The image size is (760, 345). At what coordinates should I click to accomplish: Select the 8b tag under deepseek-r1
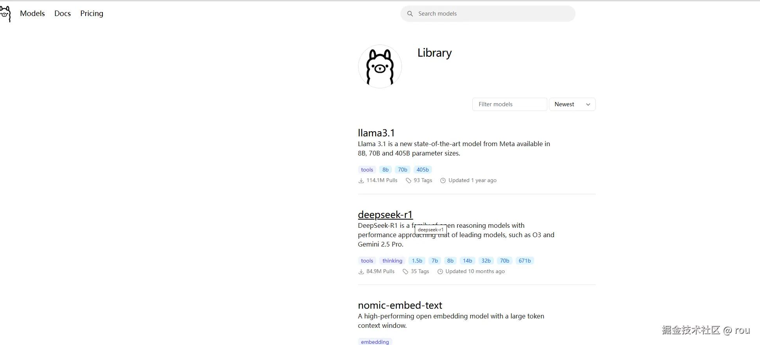(x=450, y=261)
